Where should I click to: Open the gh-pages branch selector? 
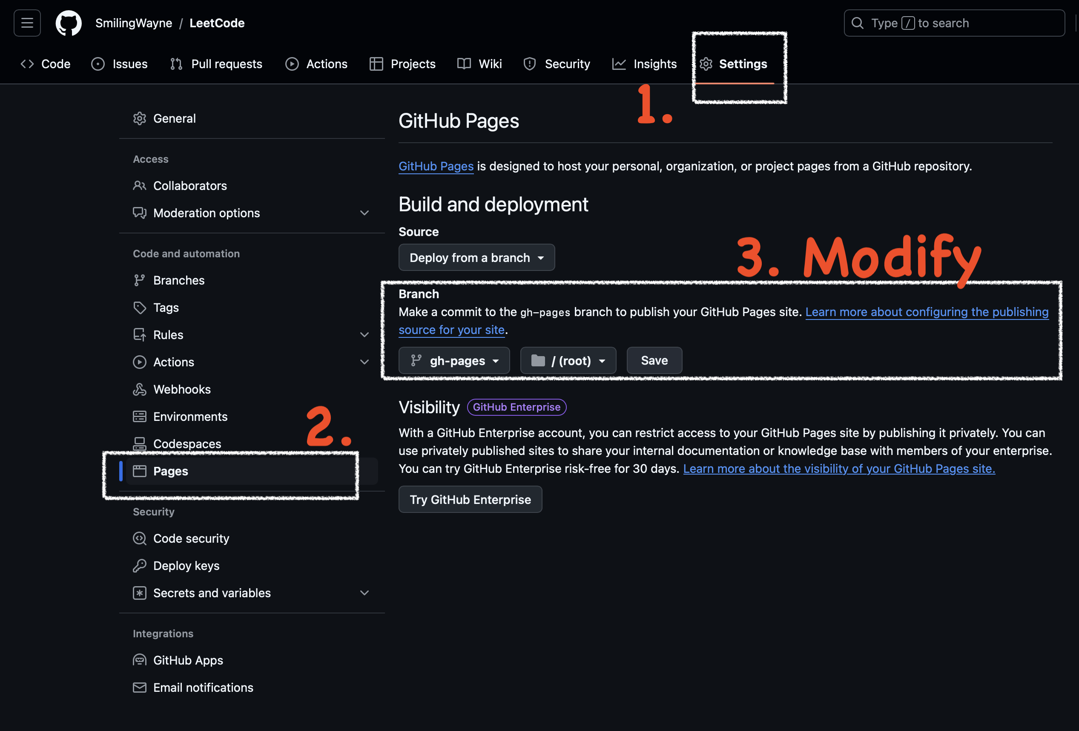[x=454, y=360]
